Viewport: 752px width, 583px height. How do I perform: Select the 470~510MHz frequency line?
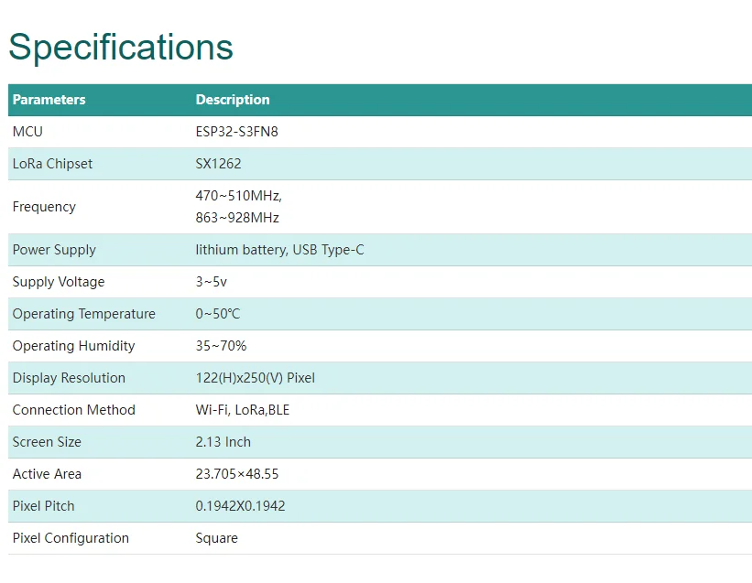coord(239,196)
